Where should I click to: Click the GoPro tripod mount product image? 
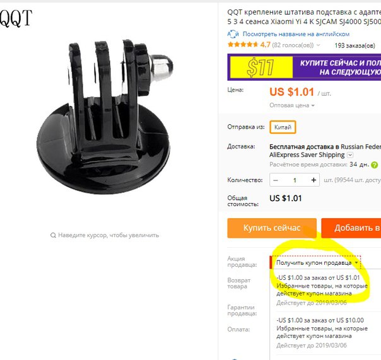coord(105,117)
